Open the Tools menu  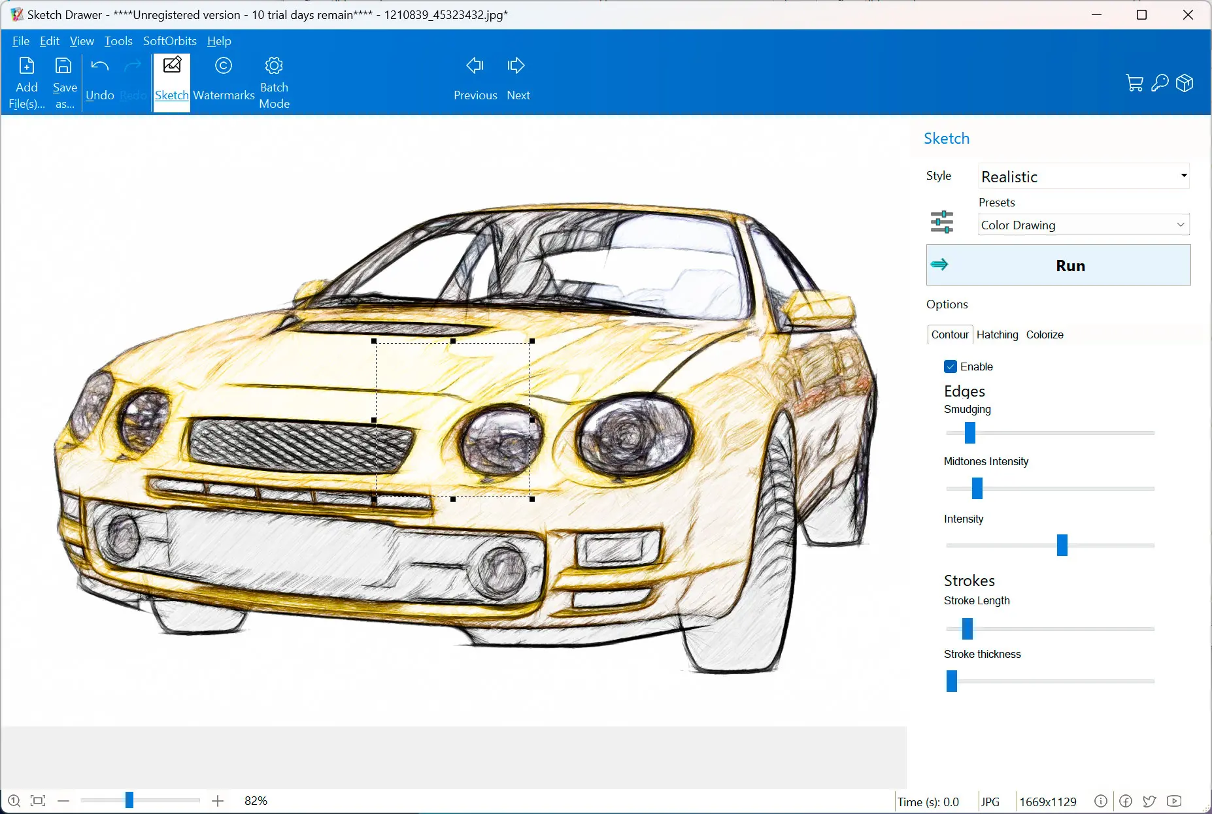point(118,41)
